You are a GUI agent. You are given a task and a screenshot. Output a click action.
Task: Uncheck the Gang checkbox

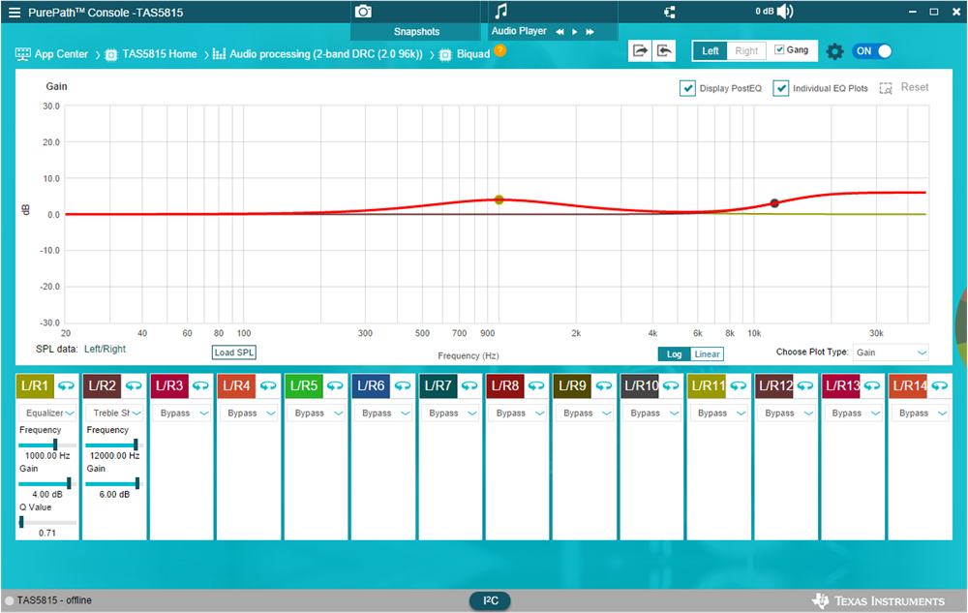click(780, 50)
